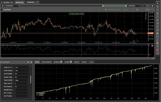This screenshot has height=102, width=161.
Task: Select the XAUUSD m5 instance tab
Action: (7, 2)
